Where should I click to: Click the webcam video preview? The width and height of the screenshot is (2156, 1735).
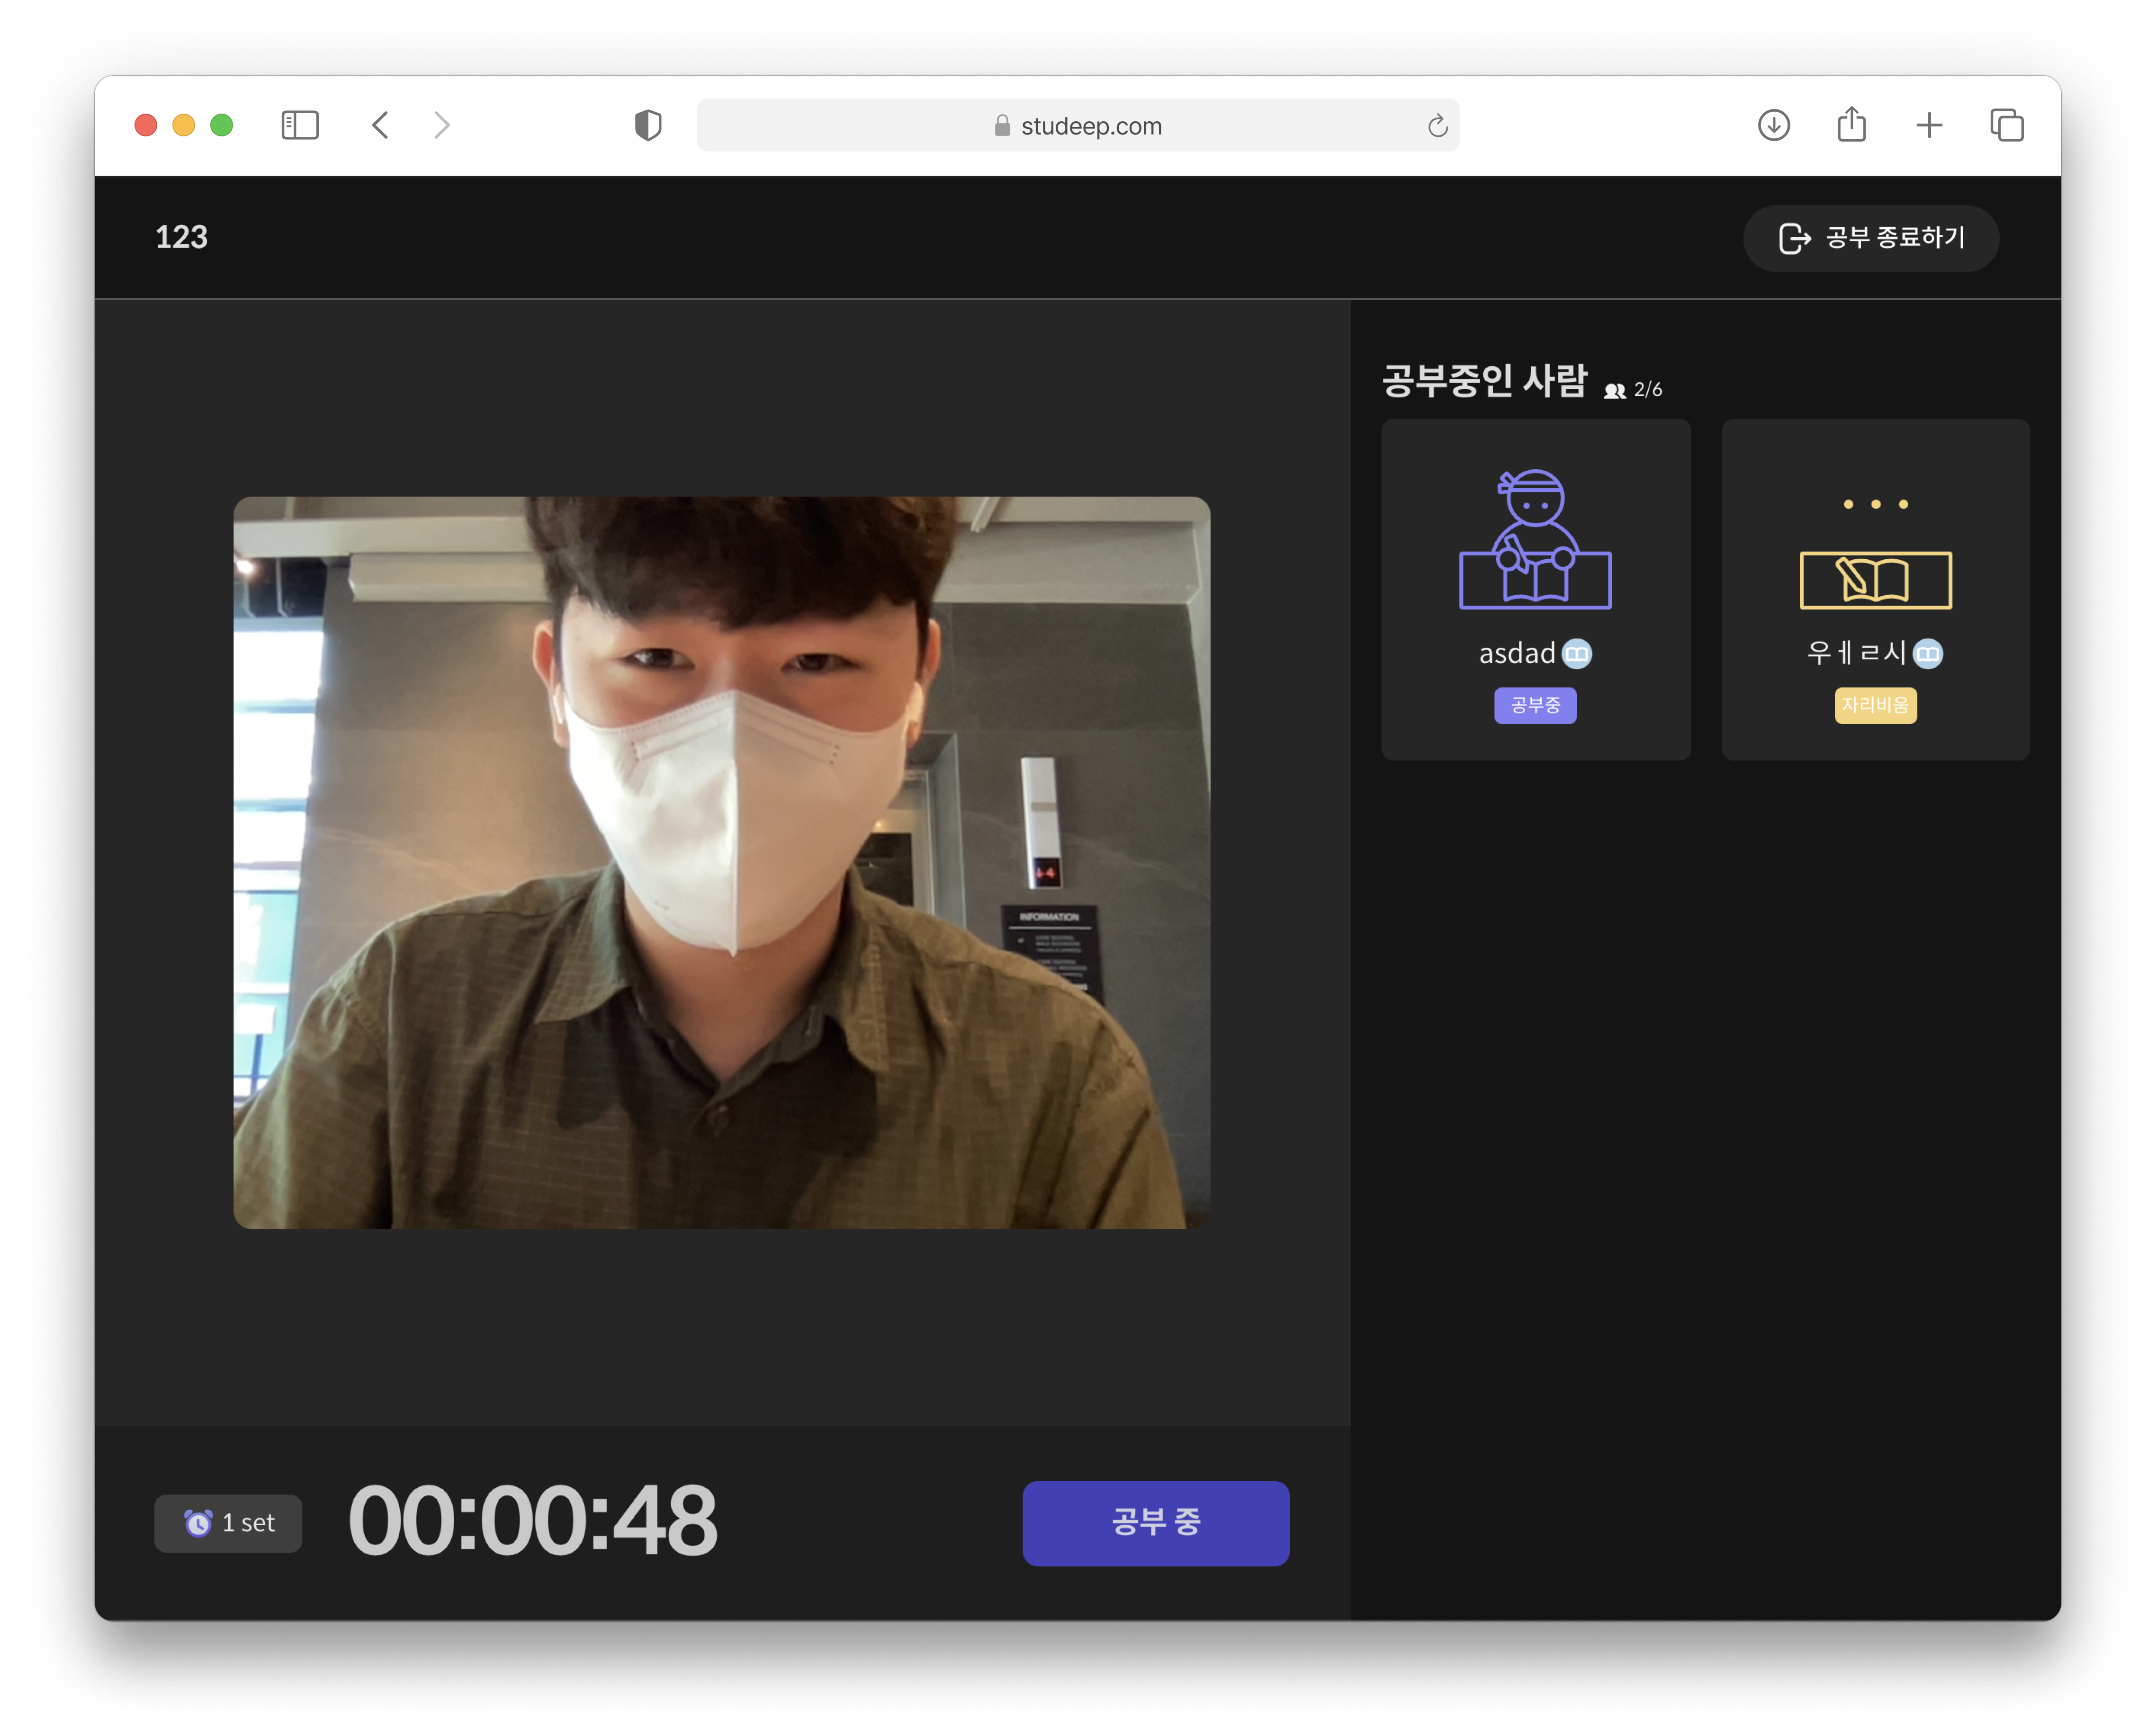click(x=721, y=862)
